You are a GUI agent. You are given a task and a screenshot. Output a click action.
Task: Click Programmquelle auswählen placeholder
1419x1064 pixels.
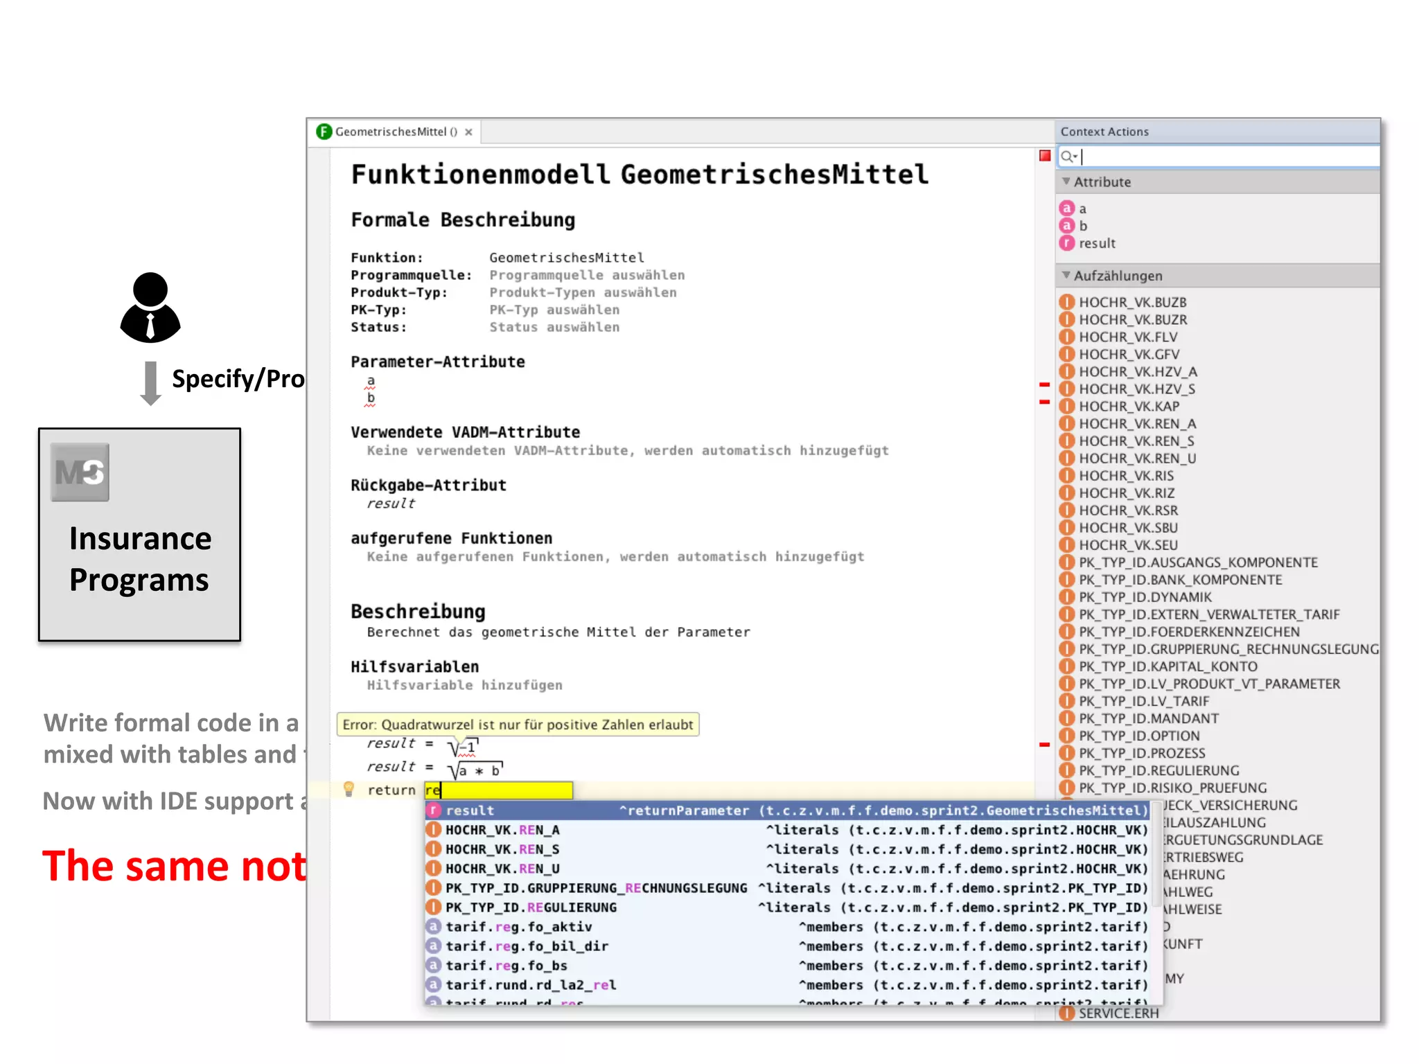pos(587,275)
